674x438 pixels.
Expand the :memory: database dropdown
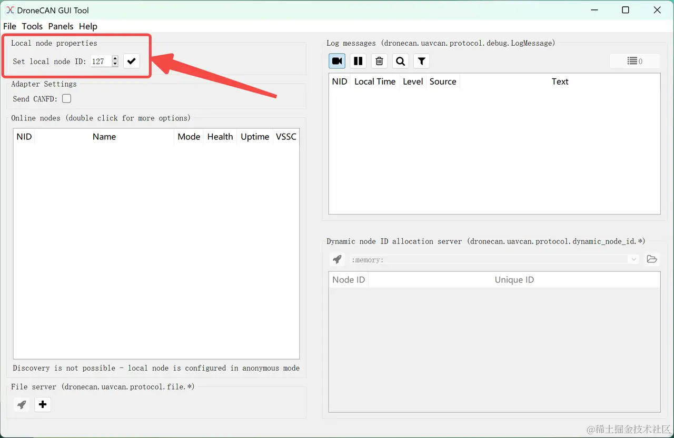[633, 259]
